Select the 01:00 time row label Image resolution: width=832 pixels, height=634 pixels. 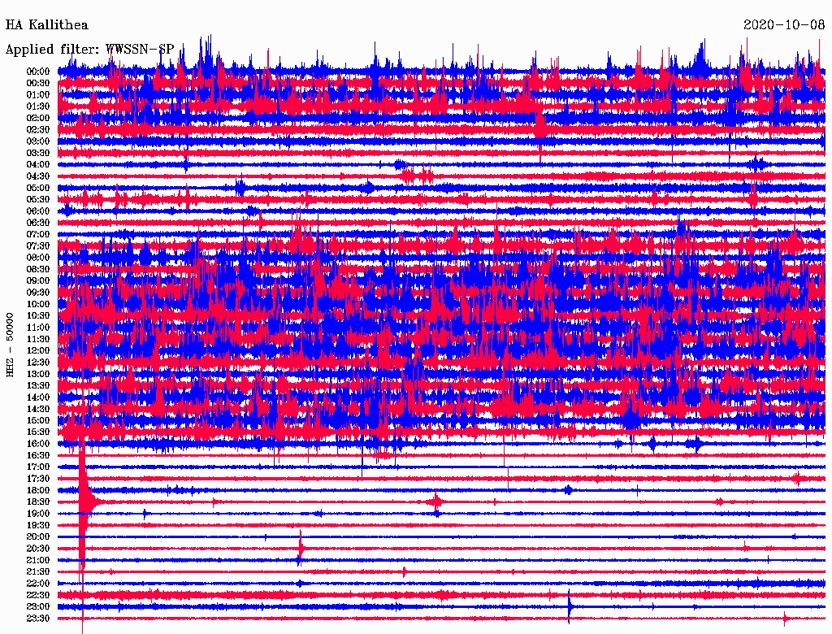tap(38, 94)
